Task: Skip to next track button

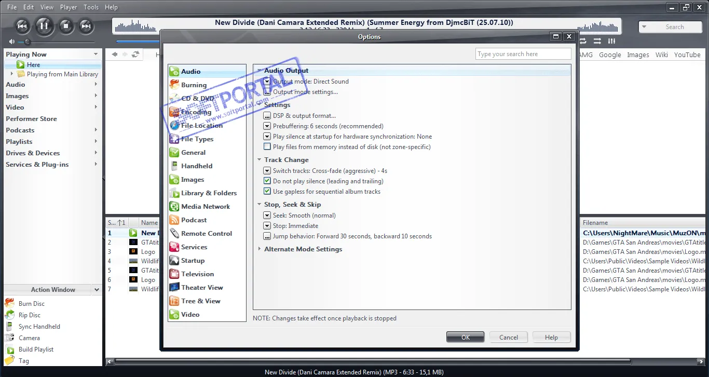Action: [x=86, y=26]
